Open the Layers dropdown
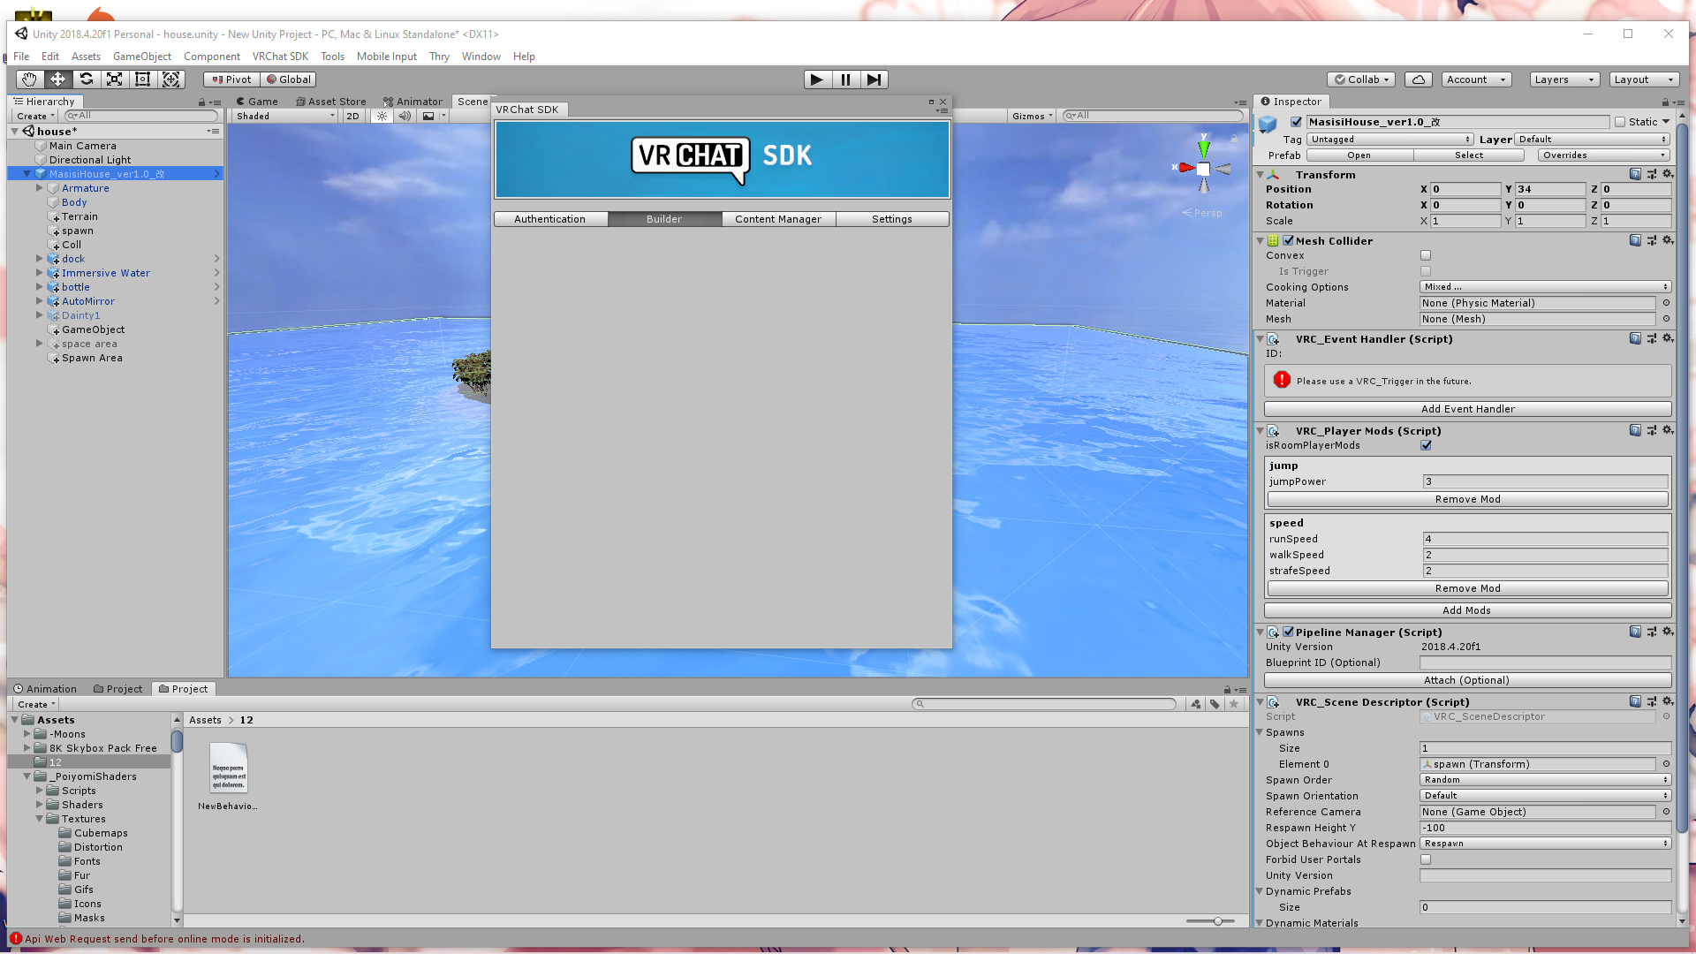 pyautogui.click(x=1564, y=79)
